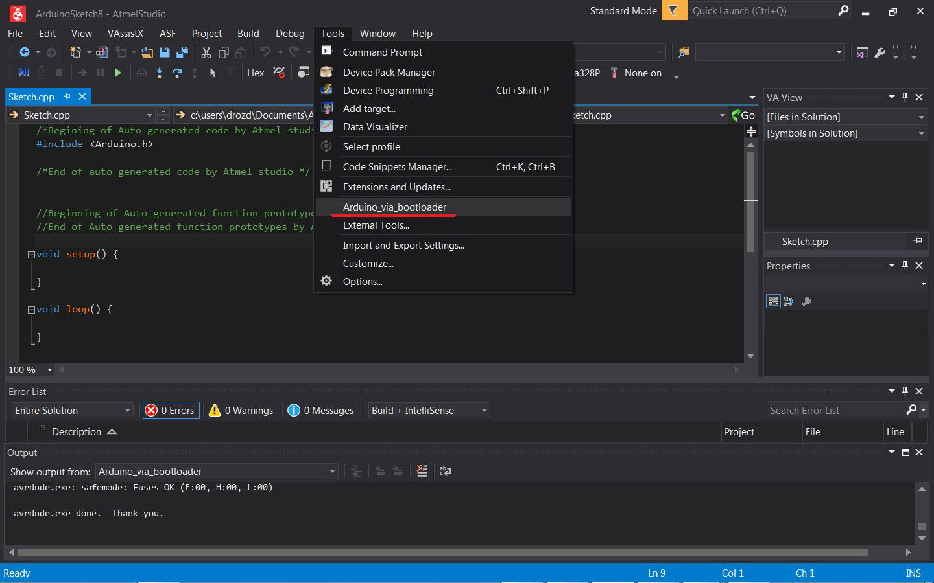Image resolution: width=934 pixels, height=583 pixels.
Task: Click the Quick Launch search field
Action: (762, 10)
